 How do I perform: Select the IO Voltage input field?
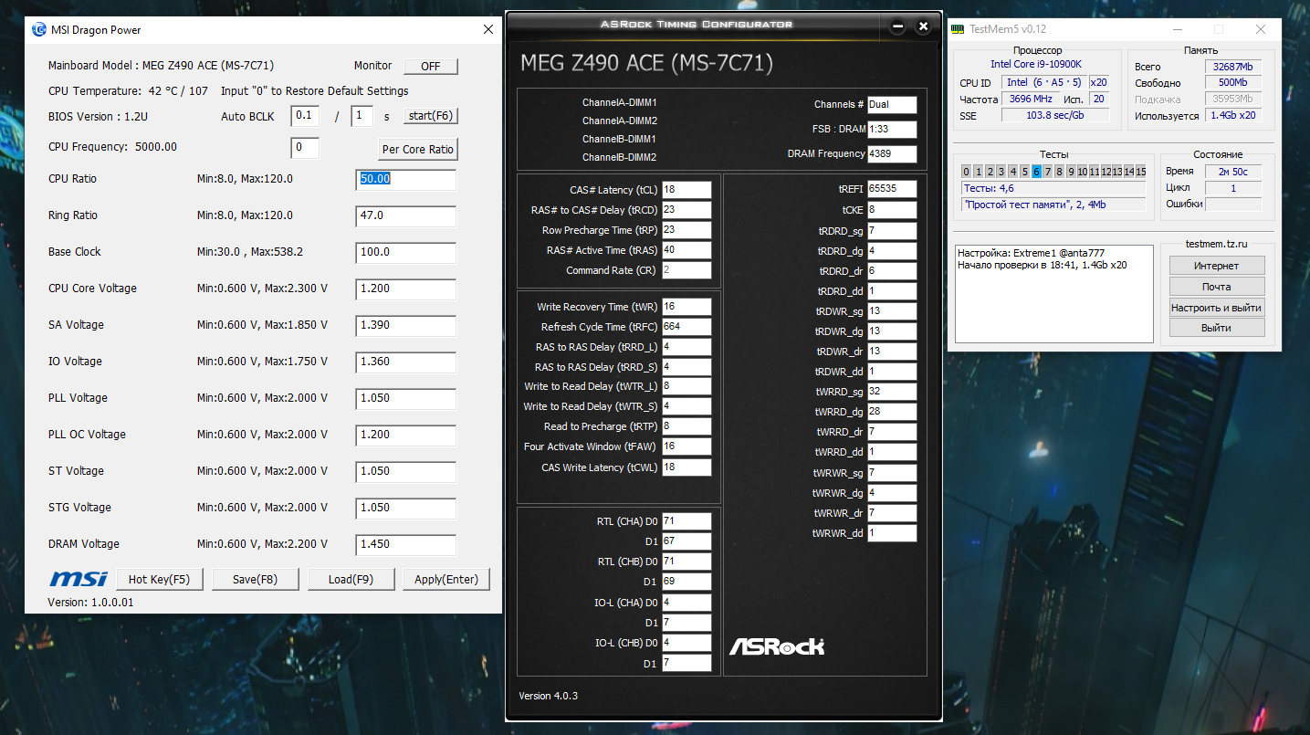(x=406, y=362)
